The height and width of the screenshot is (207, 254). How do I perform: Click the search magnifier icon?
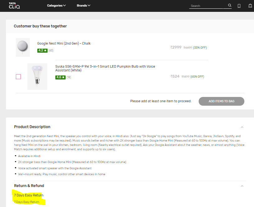(x=229, y=5)
